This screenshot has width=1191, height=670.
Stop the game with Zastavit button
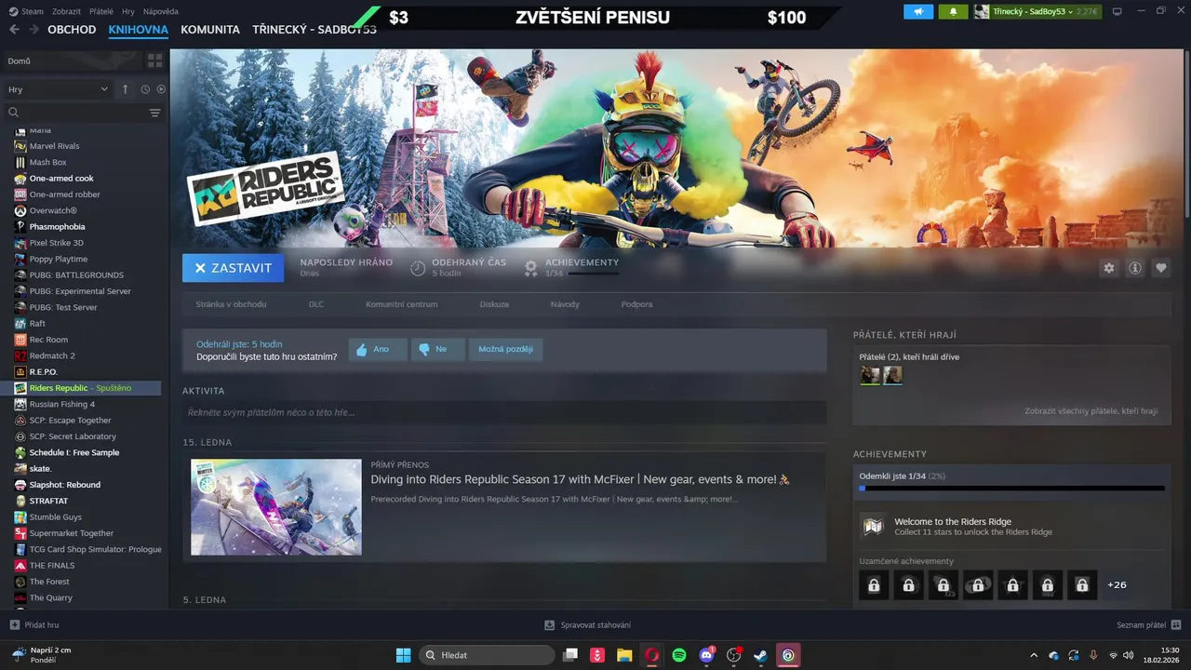(x=234, y=268)
